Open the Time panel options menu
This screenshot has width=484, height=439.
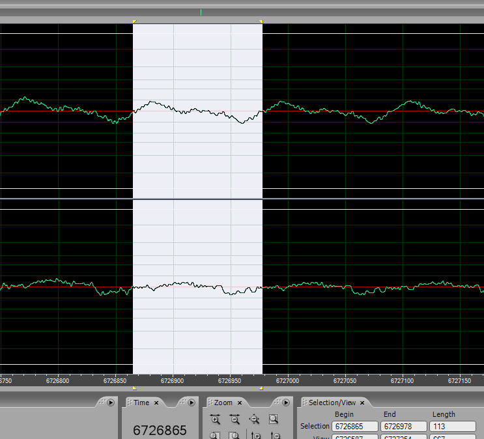click(191, 403)
